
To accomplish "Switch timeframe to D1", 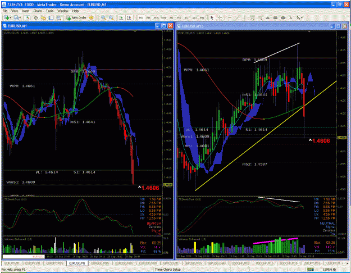I will (x=186, y=17).
